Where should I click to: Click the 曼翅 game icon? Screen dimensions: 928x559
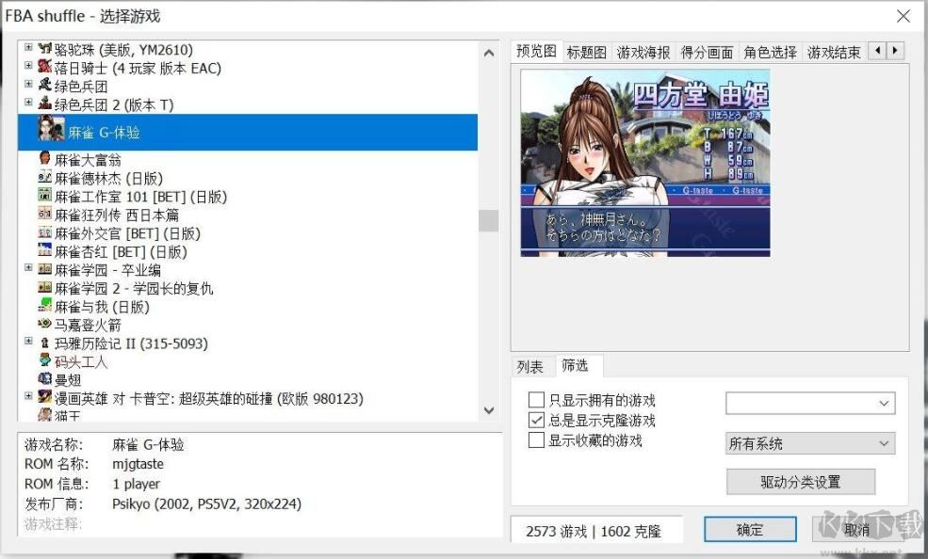[x=45, y=378]
